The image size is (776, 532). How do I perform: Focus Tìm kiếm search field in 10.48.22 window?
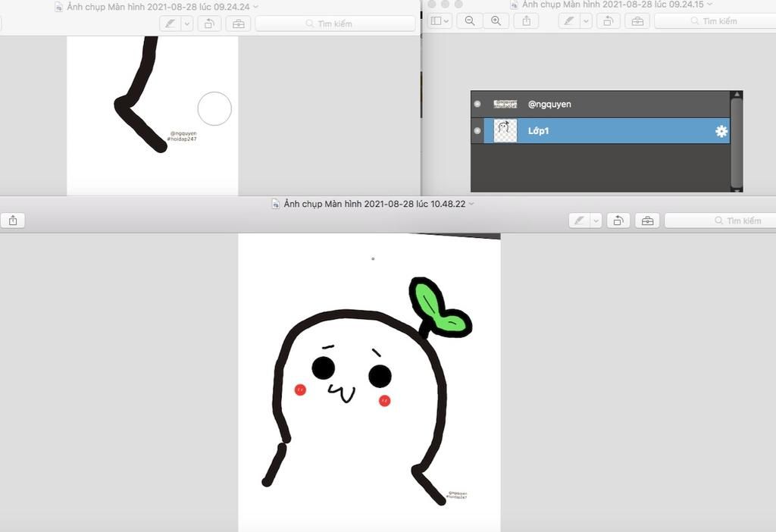tap(721, 221)
